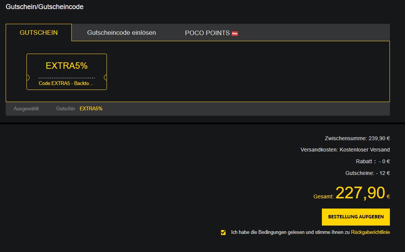The image size is (405, 252).
Task: Select the POCO POINTS tab
Action: click(207, 33)
